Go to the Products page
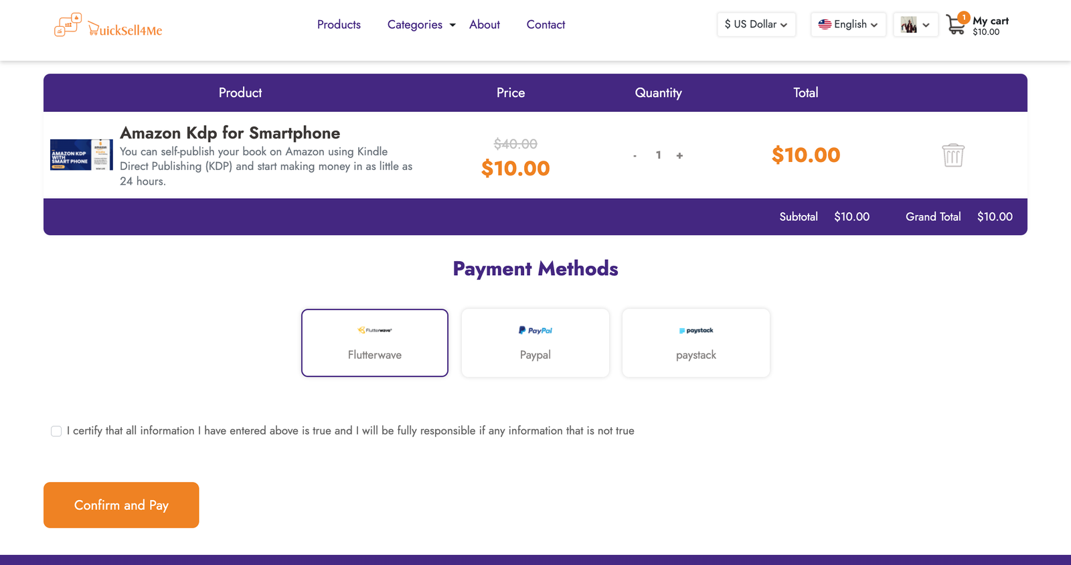The image size is (1071, 565). (339, 25)
